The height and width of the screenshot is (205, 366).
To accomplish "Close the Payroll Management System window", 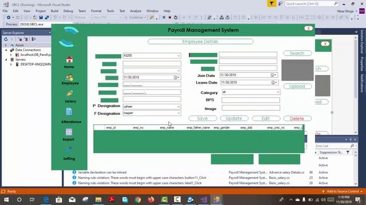I will 308,28.
